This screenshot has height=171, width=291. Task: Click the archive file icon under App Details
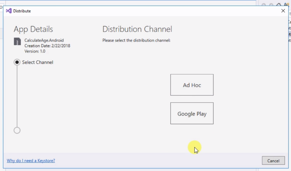pyautogui.click(x=17, y=41)
